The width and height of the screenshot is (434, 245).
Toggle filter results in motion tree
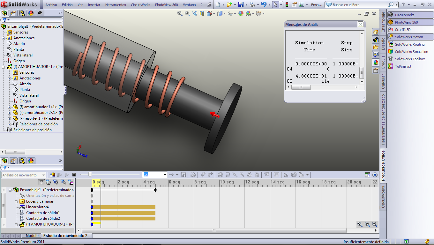(x=71, y=182)
